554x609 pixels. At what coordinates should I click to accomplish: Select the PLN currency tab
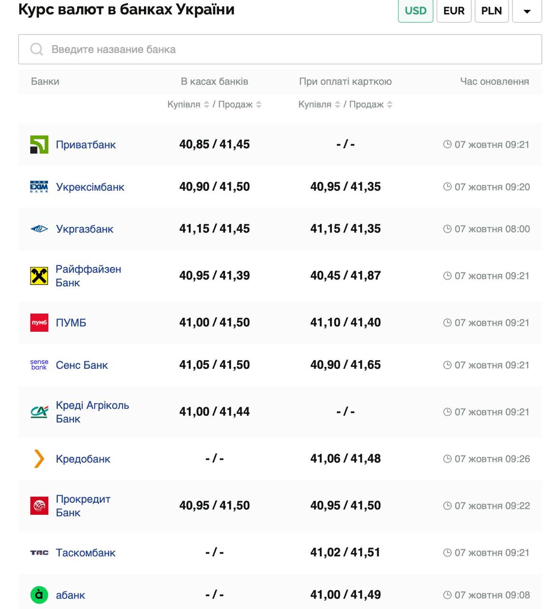coord(491,11)
